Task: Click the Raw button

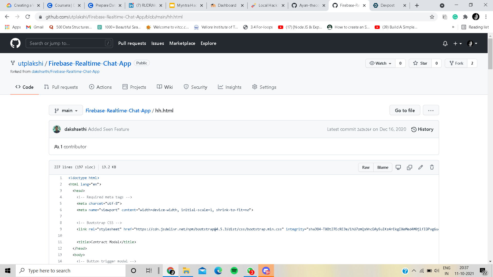Action: pyautogui.click(x=366, y=167)
